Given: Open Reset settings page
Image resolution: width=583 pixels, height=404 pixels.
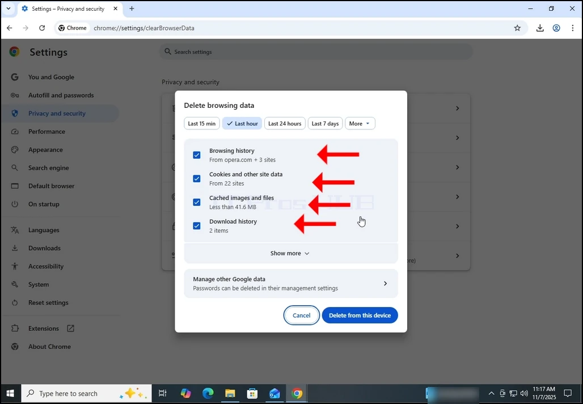Looking at the screenshot, I should pos(48,303).
